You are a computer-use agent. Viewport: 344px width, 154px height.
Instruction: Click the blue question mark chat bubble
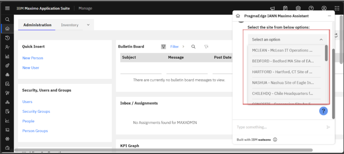pos(324,111)
